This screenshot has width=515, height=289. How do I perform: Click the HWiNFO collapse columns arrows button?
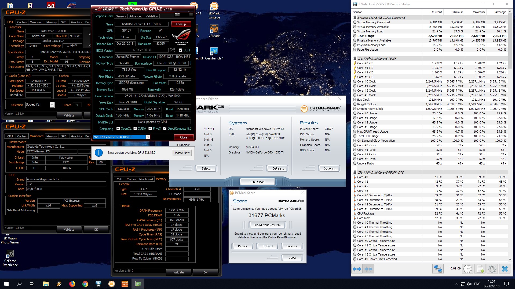pos(368,269)
